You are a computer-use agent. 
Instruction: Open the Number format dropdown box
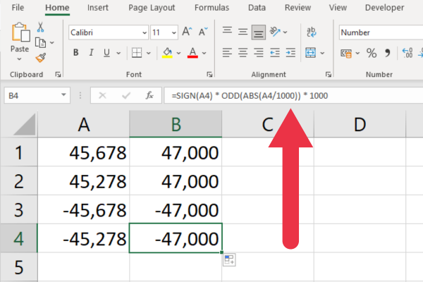[x=381, y=32]
